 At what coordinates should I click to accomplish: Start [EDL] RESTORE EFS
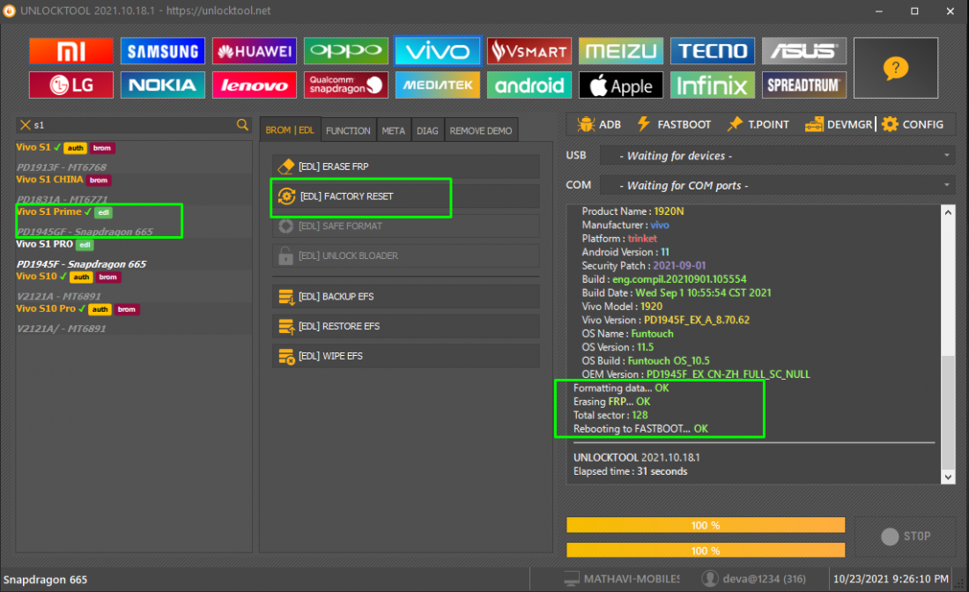(405, 326)
